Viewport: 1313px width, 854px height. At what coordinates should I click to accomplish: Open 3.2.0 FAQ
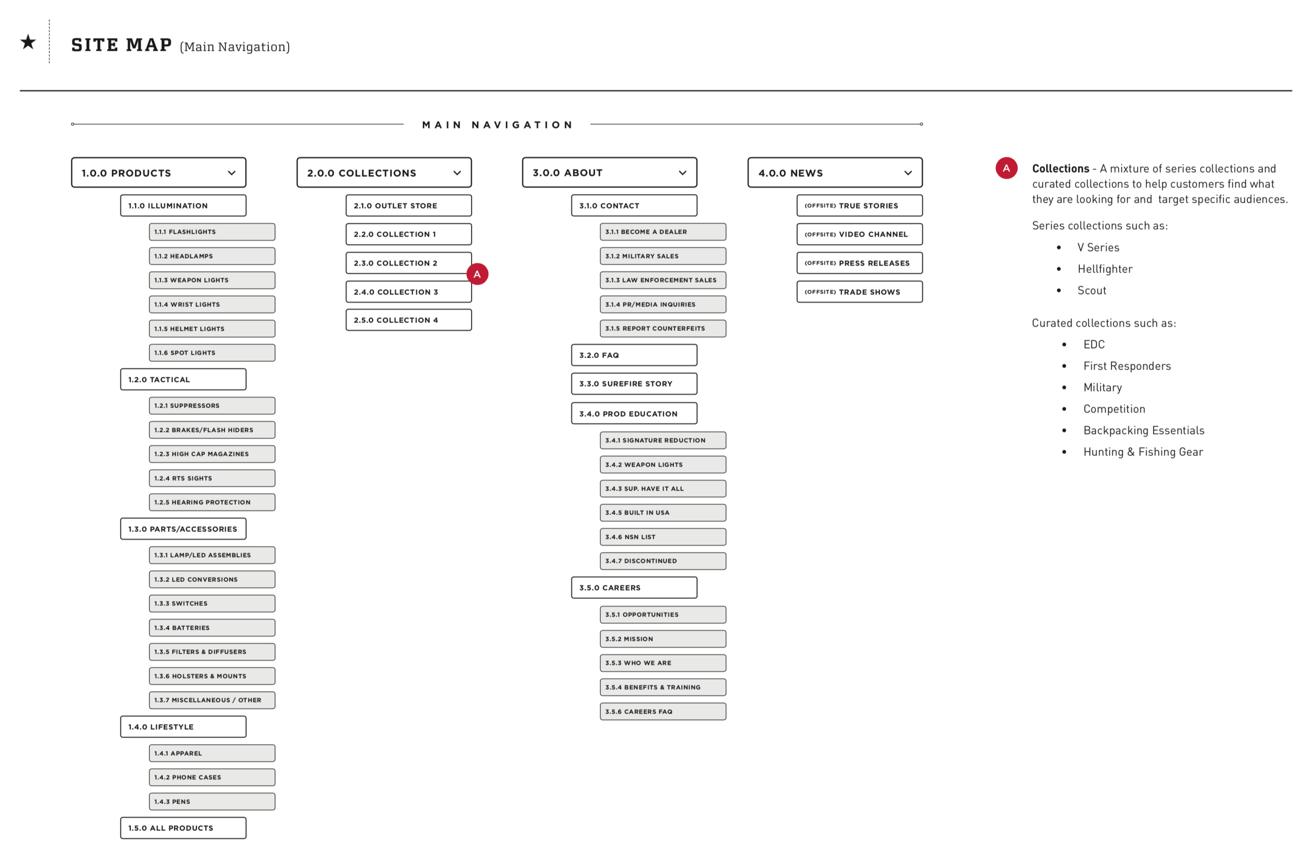tap(634, 355)
